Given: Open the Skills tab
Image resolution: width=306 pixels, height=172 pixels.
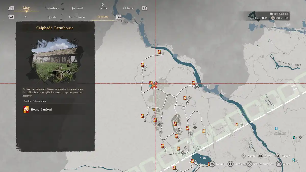Looking at the screenshot, I should [103, 8].
